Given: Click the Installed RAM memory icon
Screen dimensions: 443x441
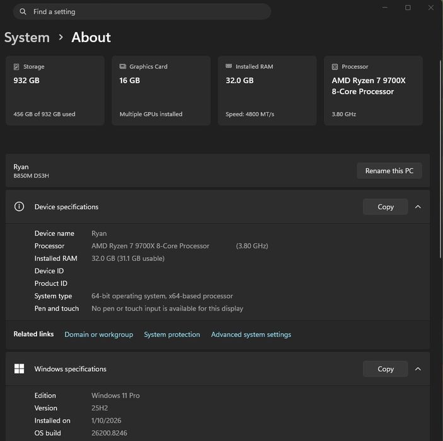Looking at the screenshot, I should coord(229,66).
